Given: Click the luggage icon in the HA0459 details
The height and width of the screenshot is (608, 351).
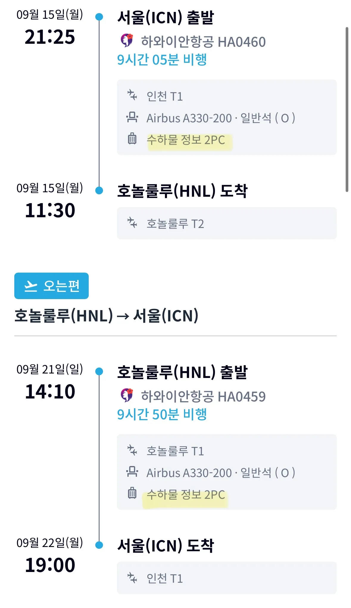Looking at the screenshot, I should pos(132,493).
